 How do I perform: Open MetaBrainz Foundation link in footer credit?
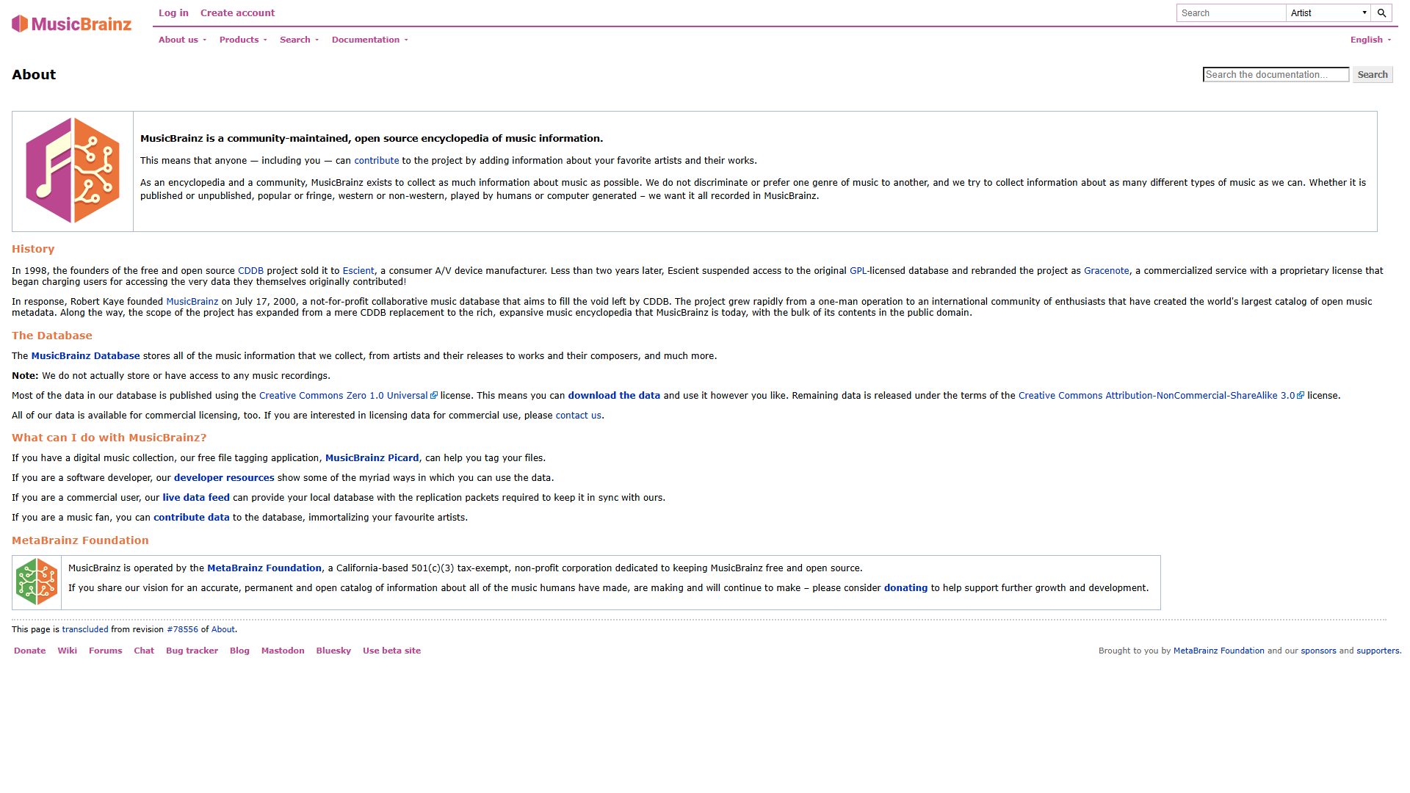(x=1219, y=651)
